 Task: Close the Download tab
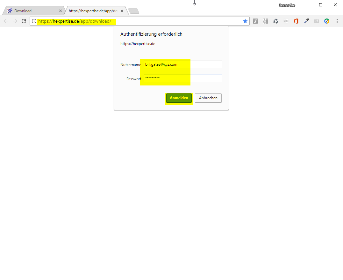point(61,11)
